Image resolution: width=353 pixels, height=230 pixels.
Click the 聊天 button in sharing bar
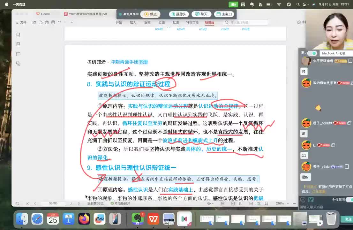coord(201,14)
